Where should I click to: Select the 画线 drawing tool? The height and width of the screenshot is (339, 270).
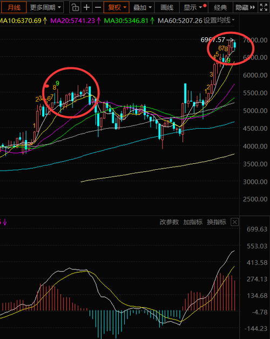click(x=167, y=8)
